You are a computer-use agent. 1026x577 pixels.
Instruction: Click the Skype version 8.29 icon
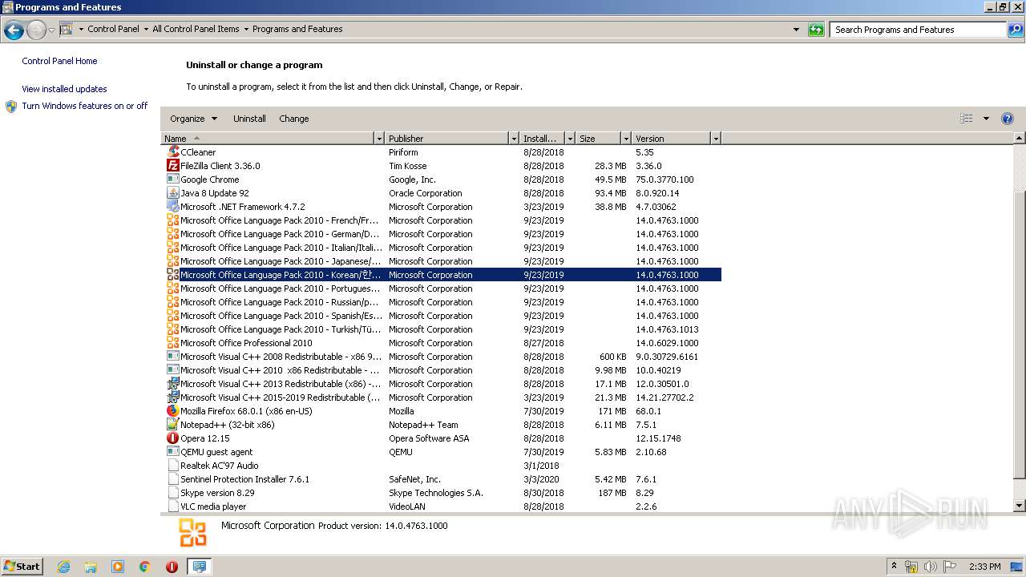173,493
